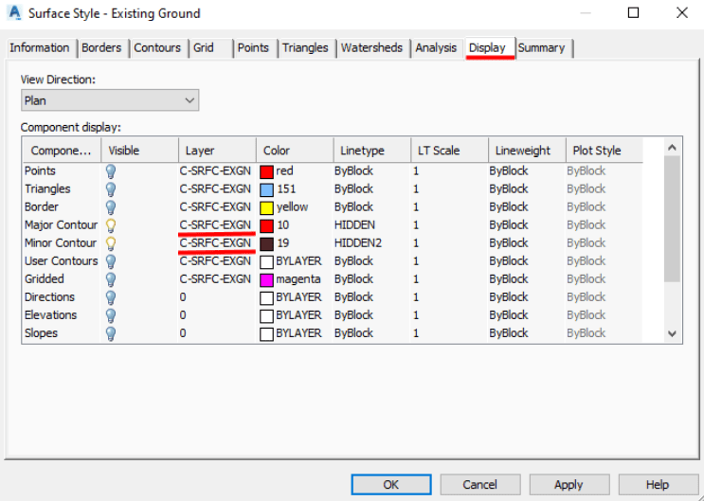Open Help for the surface style dialog
704x501 pixels.
[658, 484]
